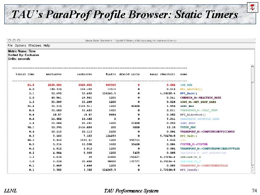Select the MPI_Allreduce() function name
The height and width of the screenshot is (195, 260).
pos(193,115)
